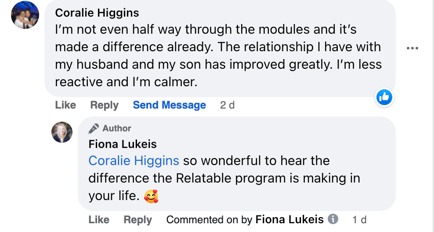Open the three-dot comment options menu
The width and height of the screenshot is (434, 232).
[412, 48]
